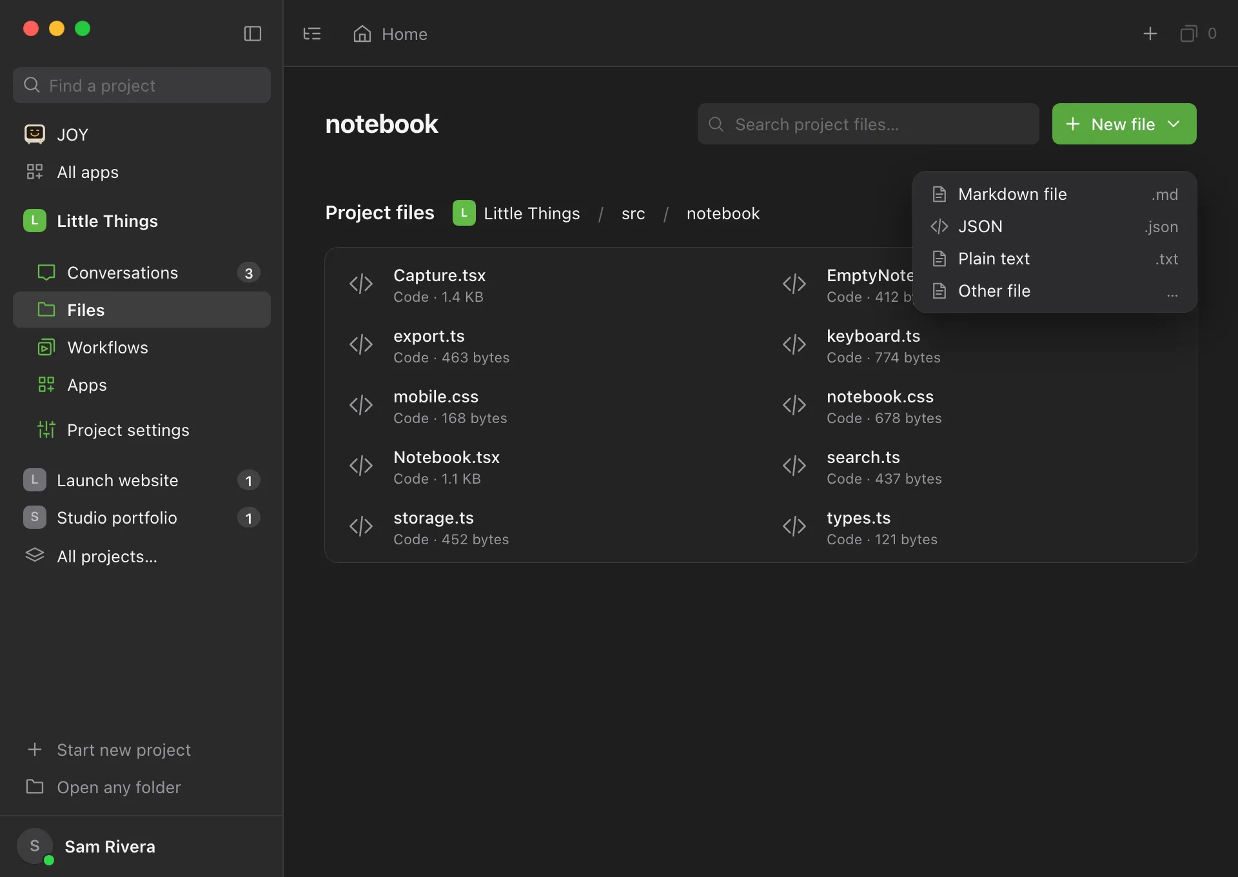Go to Little Things in the breadcrumb
Viewport: 1238px width, 877px height.
tap(516, 213)
